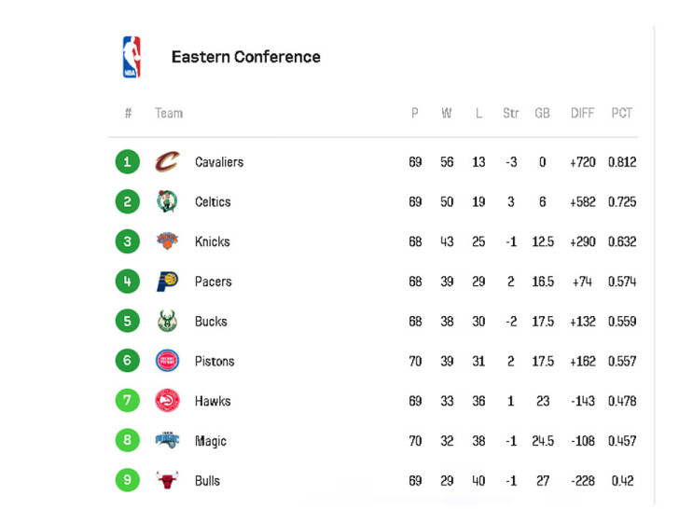This screenshot has height=509, width=679.
Task: Open the Celtics team name link
Action: (213, 201)
